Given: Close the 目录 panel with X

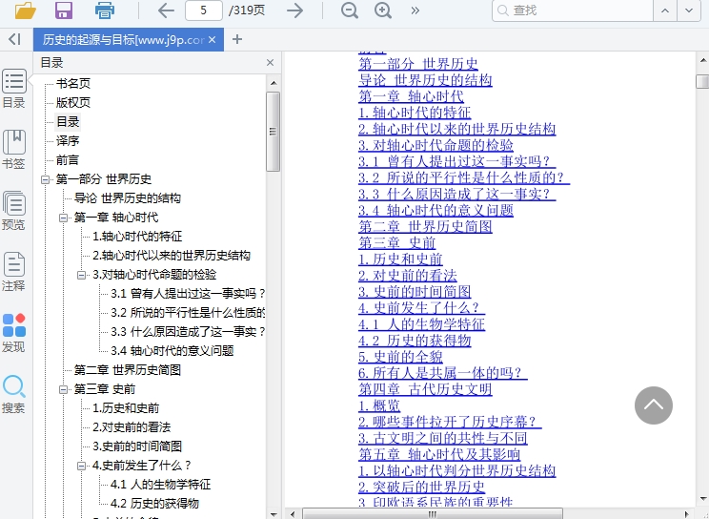Looking at the screenshot, I should (270, 63).
